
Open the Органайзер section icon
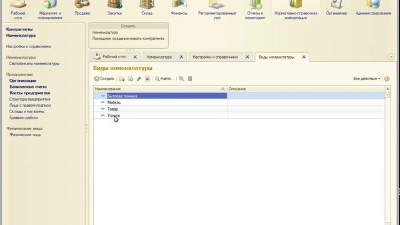[336, 8]
